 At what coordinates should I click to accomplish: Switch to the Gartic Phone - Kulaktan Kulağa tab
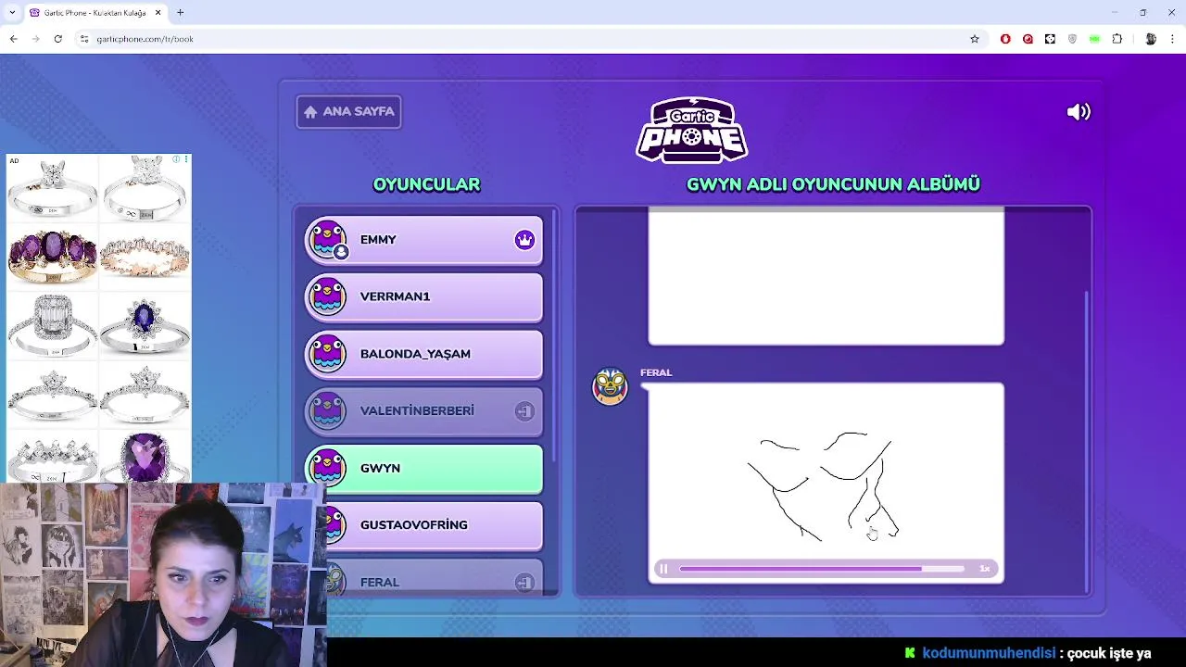point(95,13)
